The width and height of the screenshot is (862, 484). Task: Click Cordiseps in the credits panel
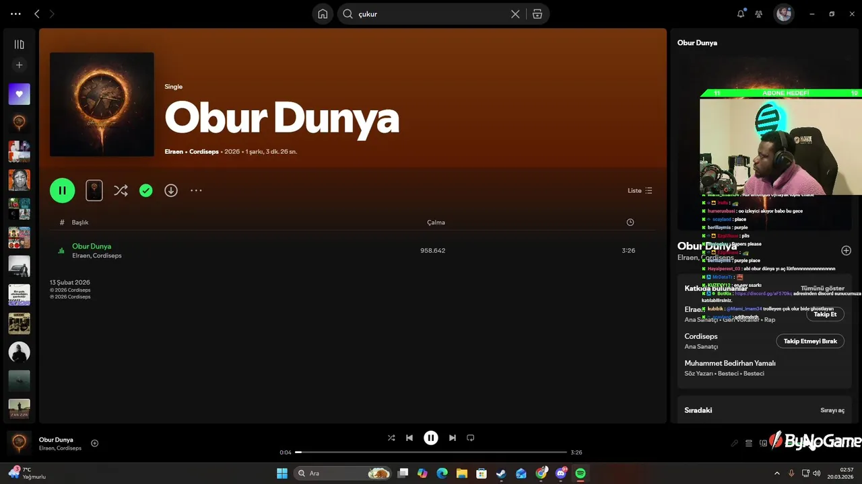click(701, 336)
